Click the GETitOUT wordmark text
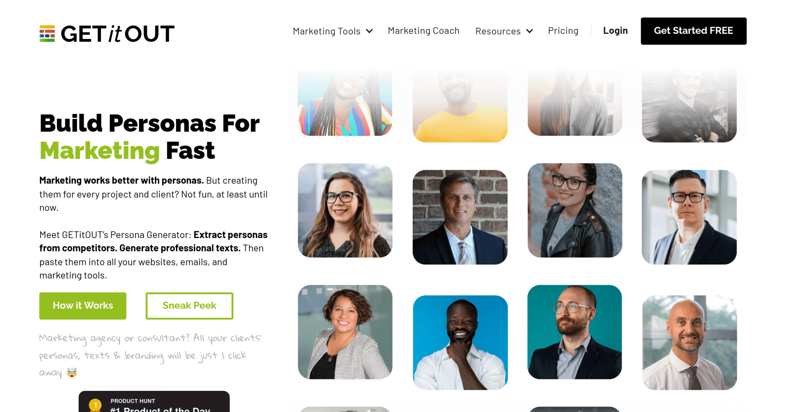Image resolution: width=786 pixels, height=412 pixels. [118, 34]
